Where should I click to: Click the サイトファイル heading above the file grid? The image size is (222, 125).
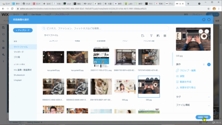[51, 35]
